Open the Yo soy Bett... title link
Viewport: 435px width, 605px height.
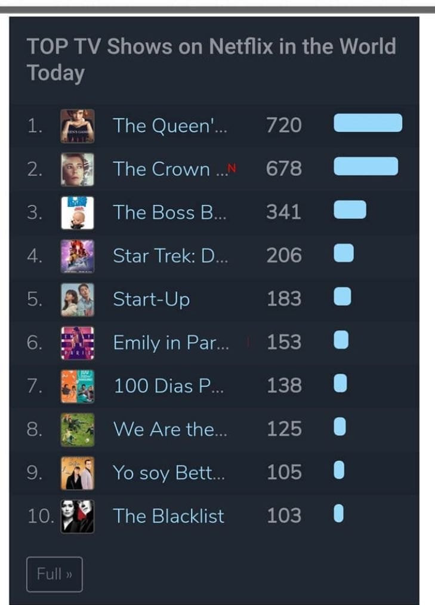click(171, 473)
